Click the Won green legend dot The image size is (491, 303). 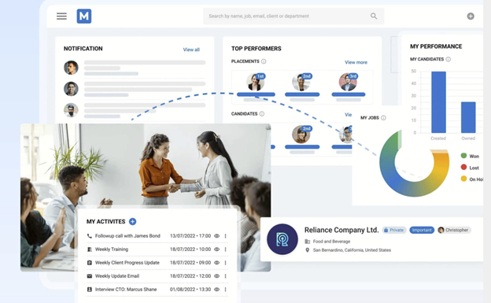point(463,156)
